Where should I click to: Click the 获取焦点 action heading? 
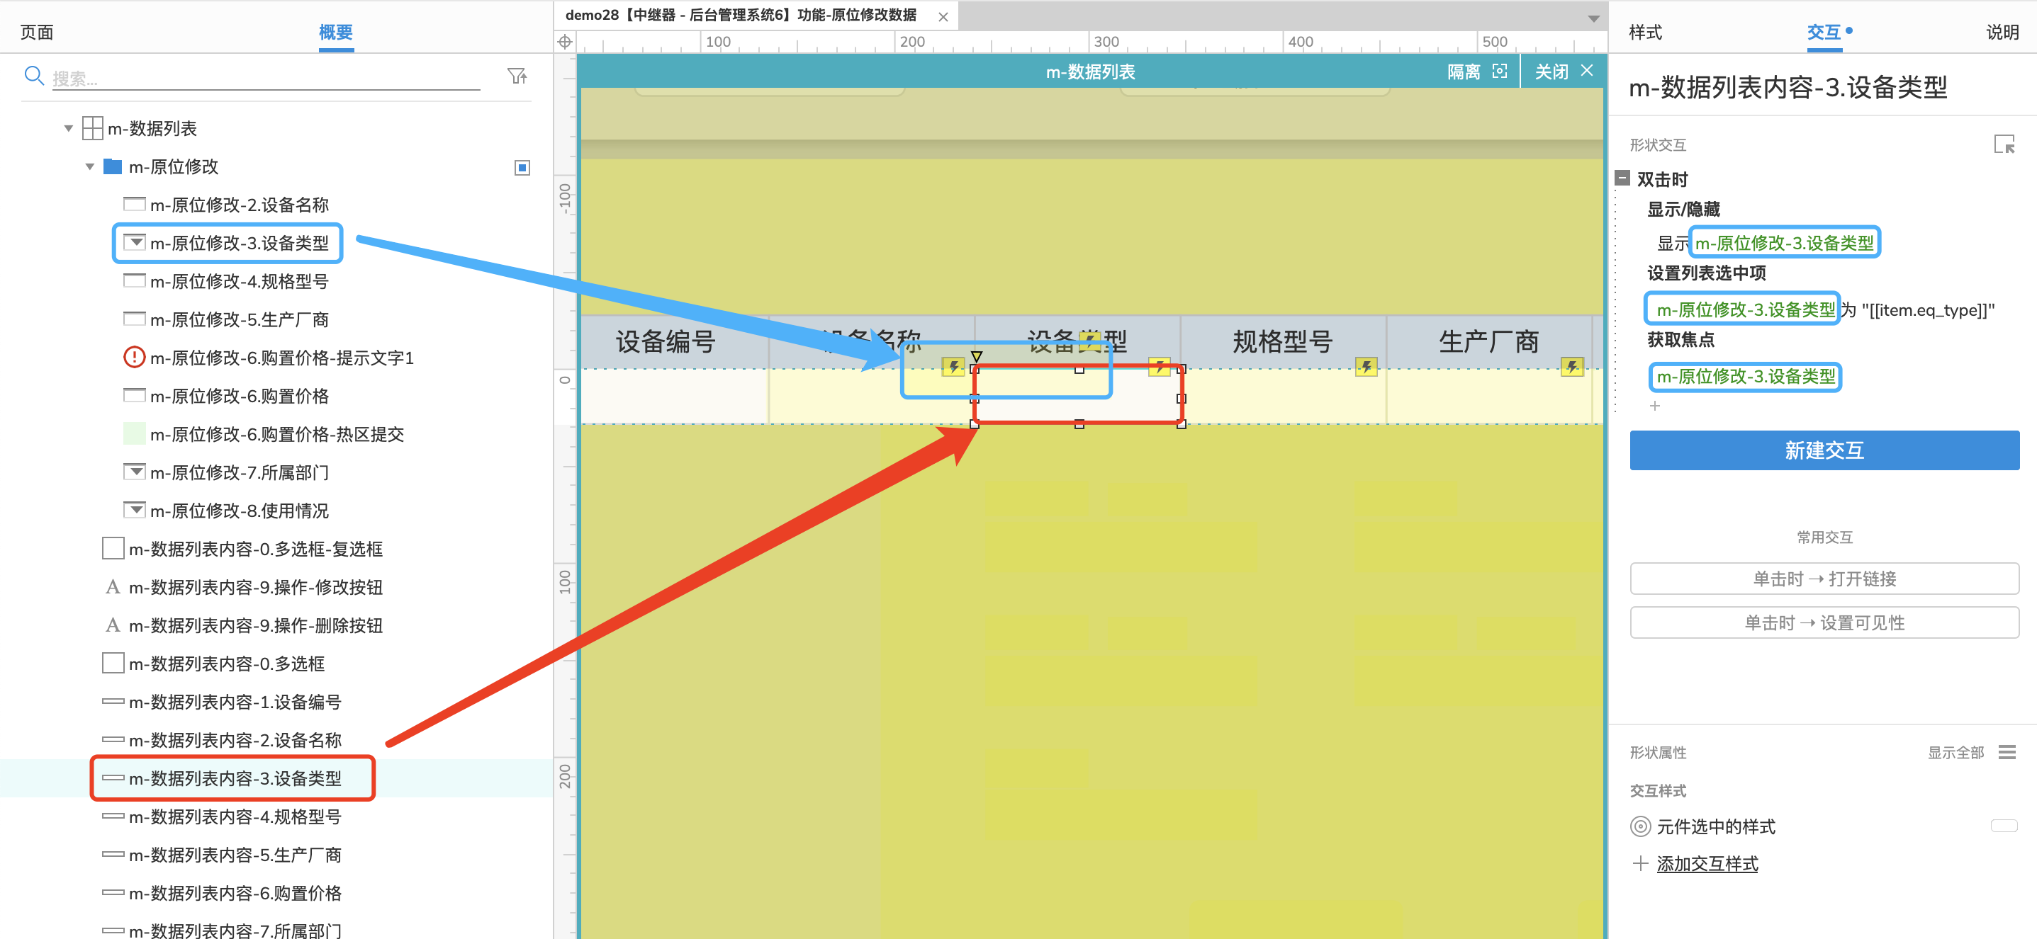point(1681,340)
